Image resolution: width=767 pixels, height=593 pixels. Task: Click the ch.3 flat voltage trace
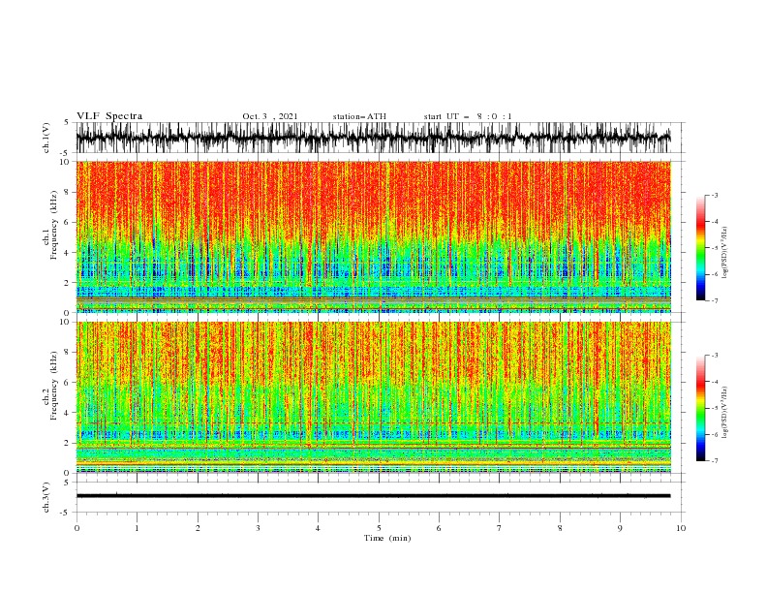click(x=374, y=496)
